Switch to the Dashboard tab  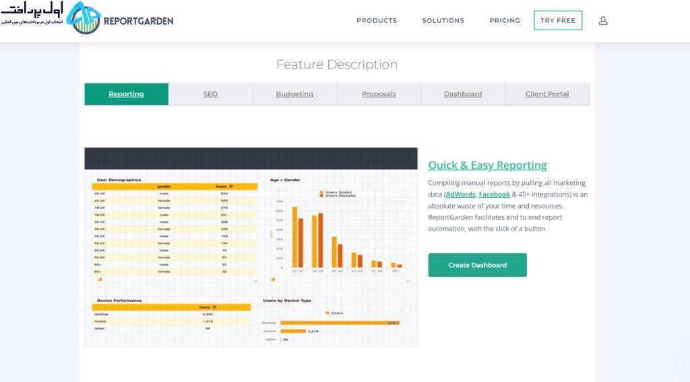[463, 94]
